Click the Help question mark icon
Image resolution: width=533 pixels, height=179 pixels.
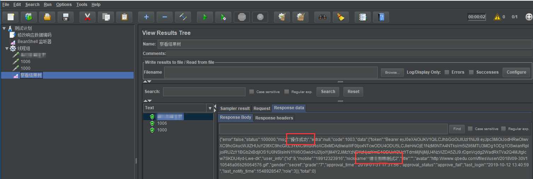(x=381, y=17)
